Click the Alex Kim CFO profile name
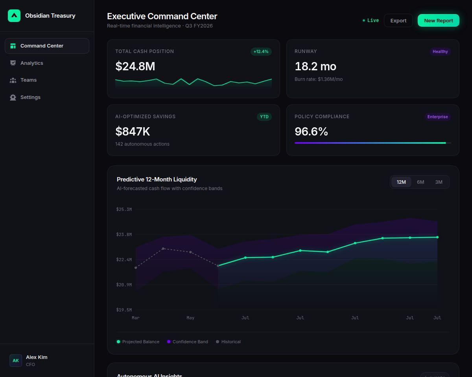Image resolution: width=472 pixels, height=377 pixels. [x=37, y=357]
